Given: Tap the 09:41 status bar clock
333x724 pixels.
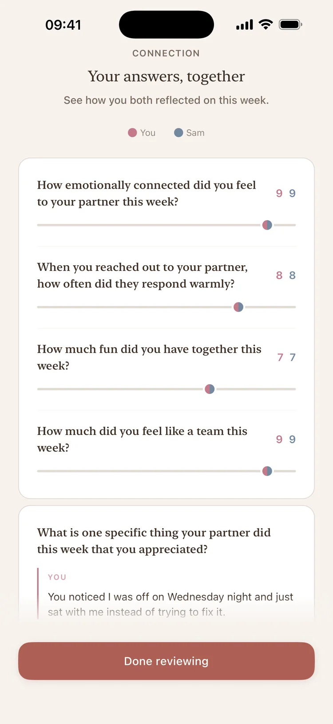Looking at the screenshot, I should pyautogui.click(x=63, y=25).
